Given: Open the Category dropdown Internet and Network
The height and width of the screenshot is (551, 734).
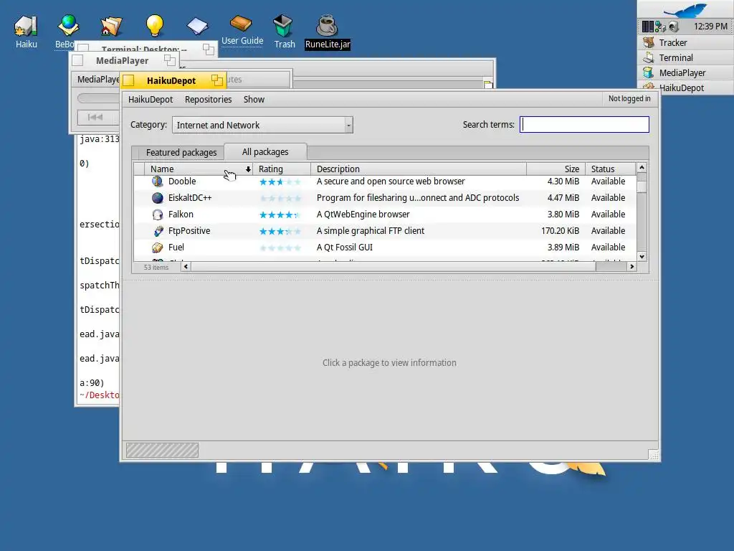Looking at the screenshot, I should [262, 125].
